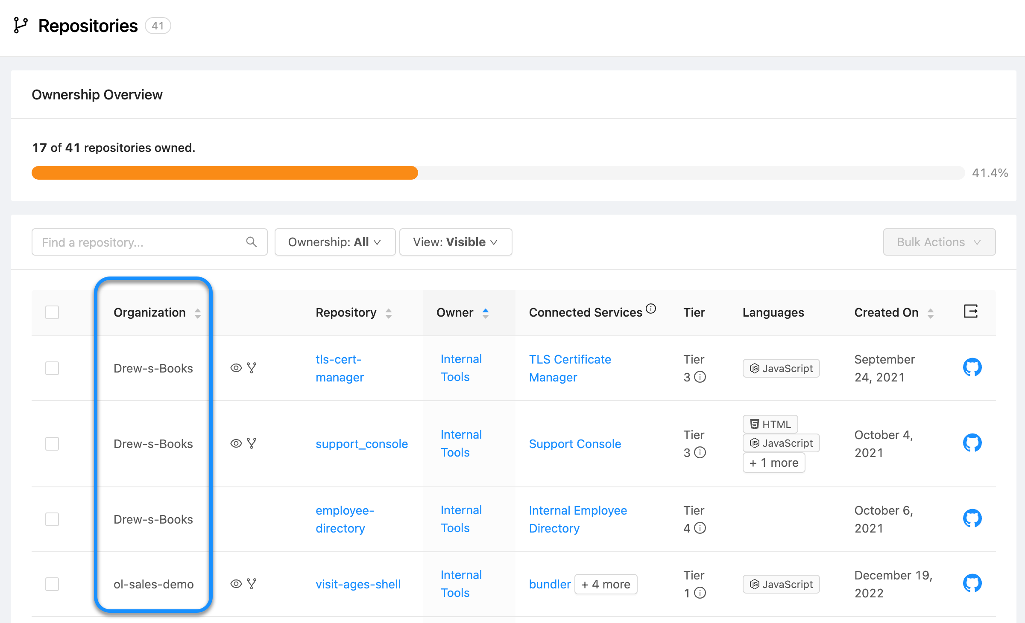Click the search magnifier icon in the repository search
This screenshot has height=623, width=1025.
coord(252,242)
